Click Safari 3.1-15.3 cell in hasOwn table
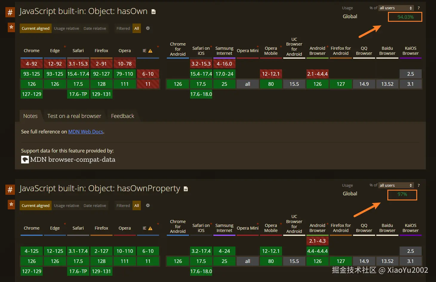Viewport: 436px width, 282px height. click(78, 64)
